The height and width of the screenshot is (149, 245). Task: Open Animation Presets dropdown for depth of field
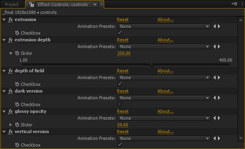[164, 77]
